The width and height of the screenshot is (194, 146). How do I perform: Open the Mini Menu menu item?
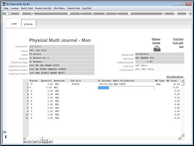coord(59,8)
